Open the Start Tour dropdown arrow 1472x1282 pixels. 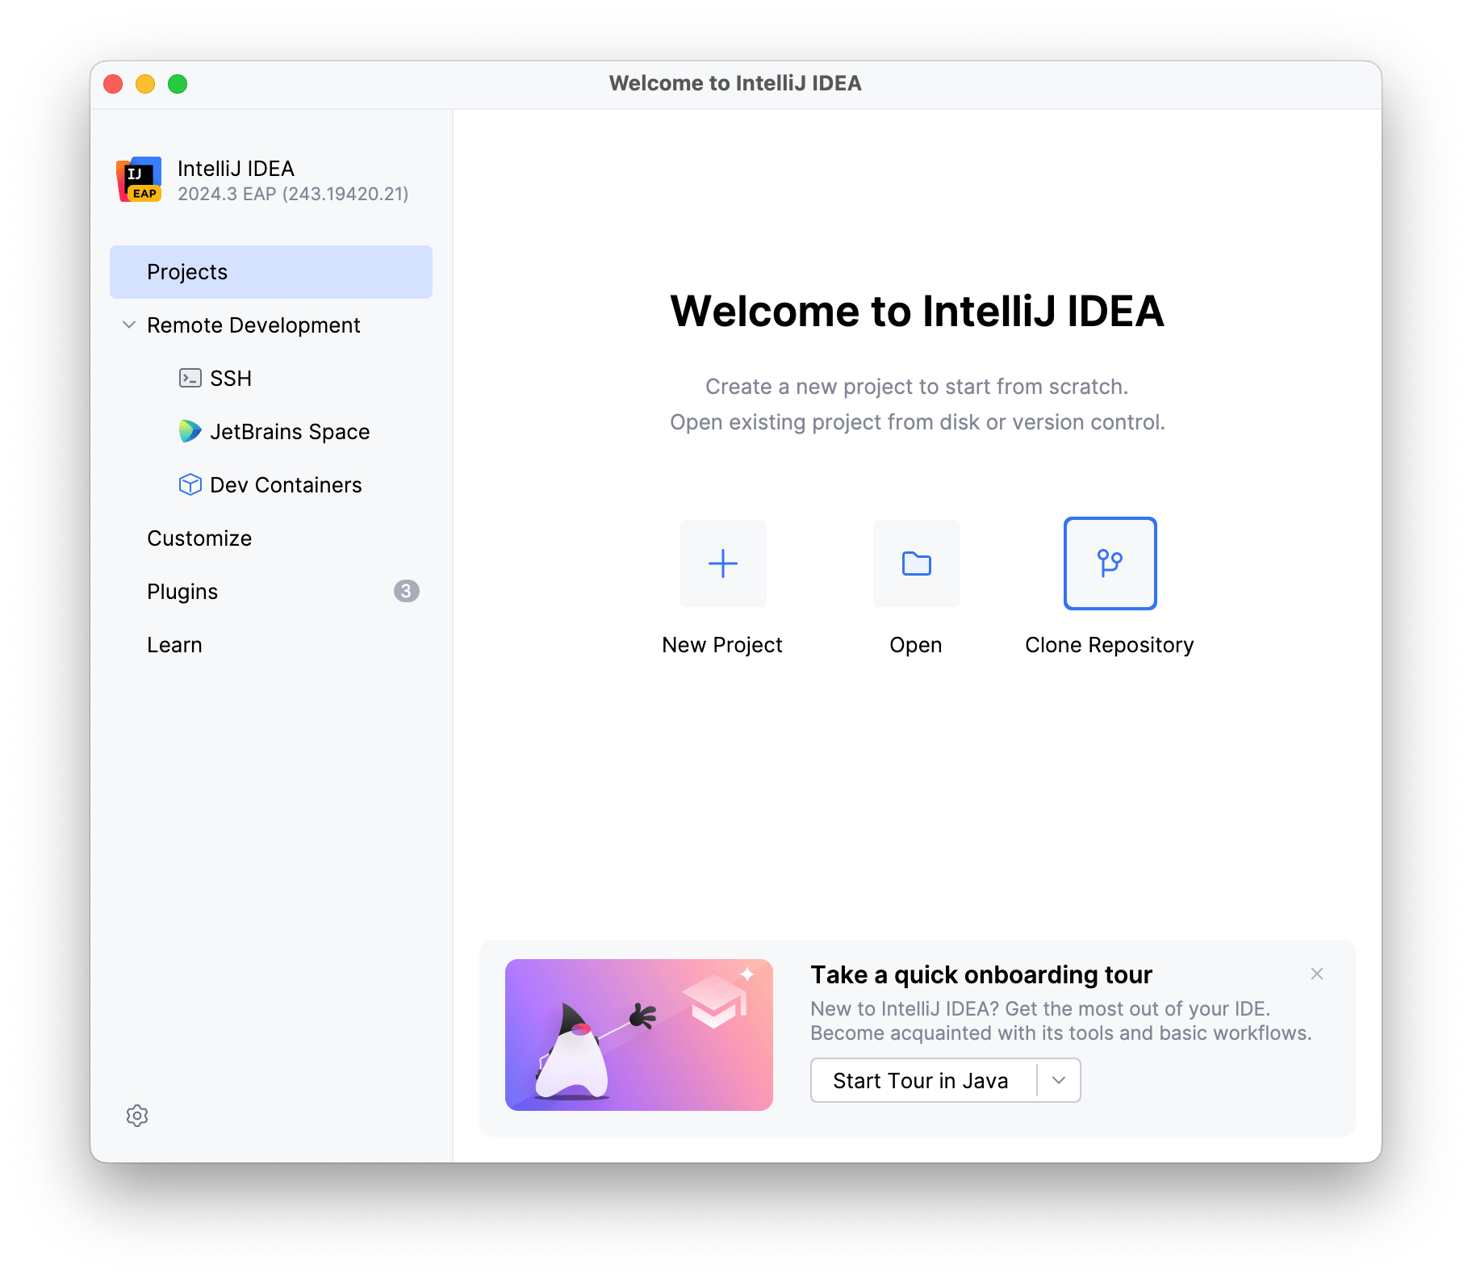point(1059,1080)
